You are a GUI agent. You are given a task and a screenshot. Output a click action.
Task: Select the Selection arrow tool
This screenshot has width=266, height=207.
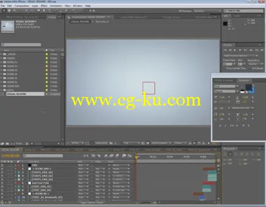click(4, 10)
